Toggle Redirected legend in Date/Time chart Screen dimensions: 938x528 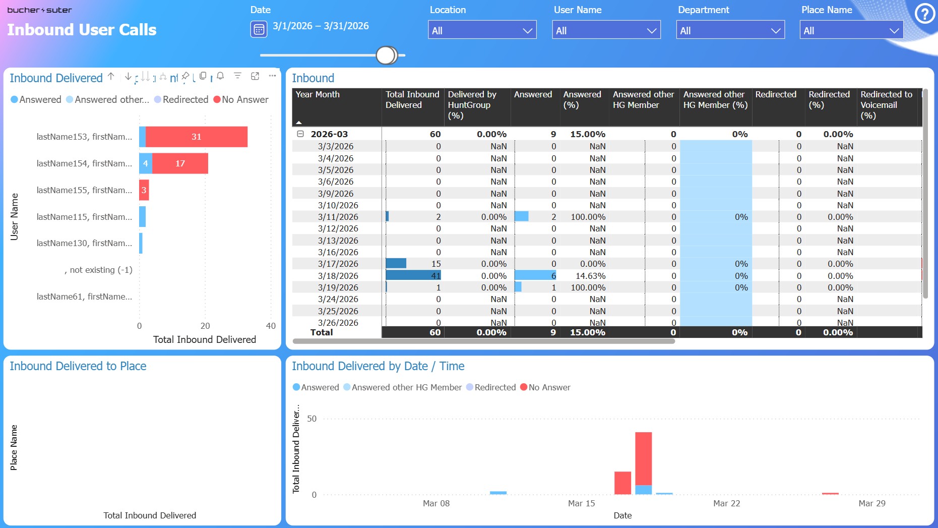[x=491, y=387]
